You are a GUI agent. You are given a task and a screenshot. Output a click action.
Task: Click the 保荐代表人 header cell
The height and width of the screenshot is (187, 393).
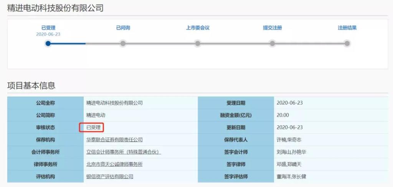coord(236,140)
